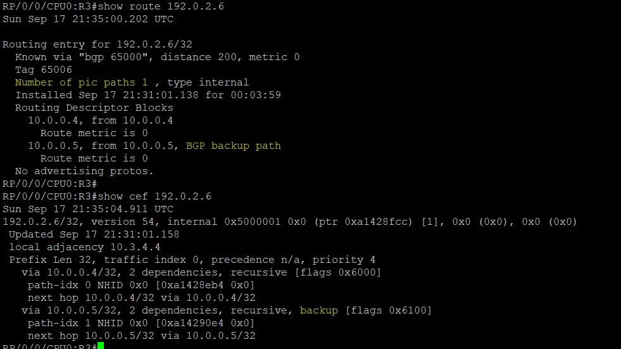Click the empty 'RP/0/0/CPU0:R3#' prompt line

tap(50, 184)
